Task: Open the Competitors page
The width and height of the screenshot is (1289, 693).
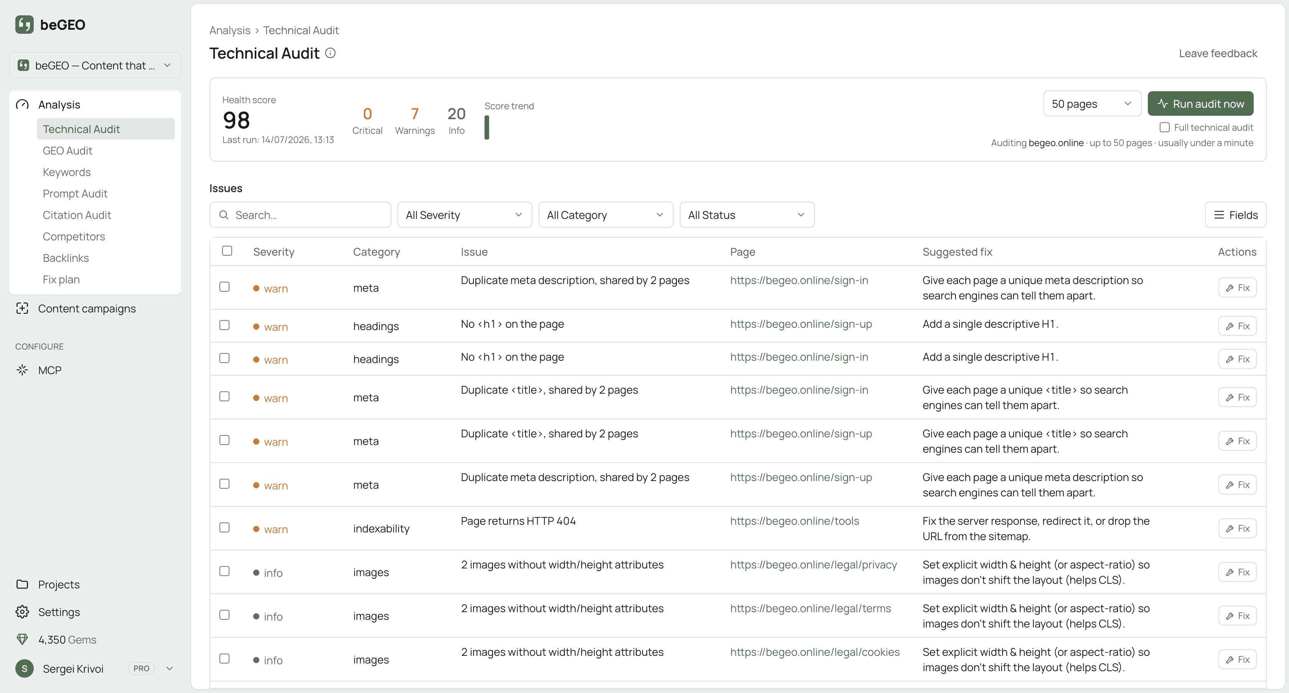Action: tap(74, 236)
